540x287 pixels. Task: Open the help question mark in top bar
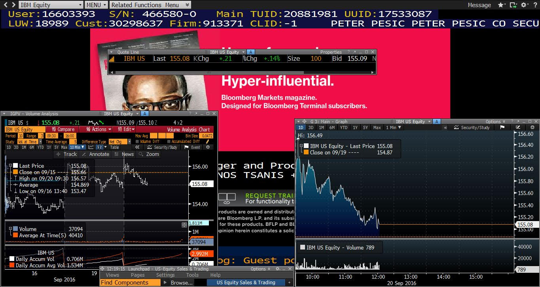coord(535,5)
